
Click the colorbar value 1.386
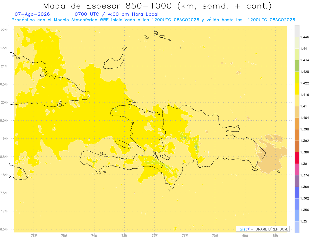[x=304, y=152]
